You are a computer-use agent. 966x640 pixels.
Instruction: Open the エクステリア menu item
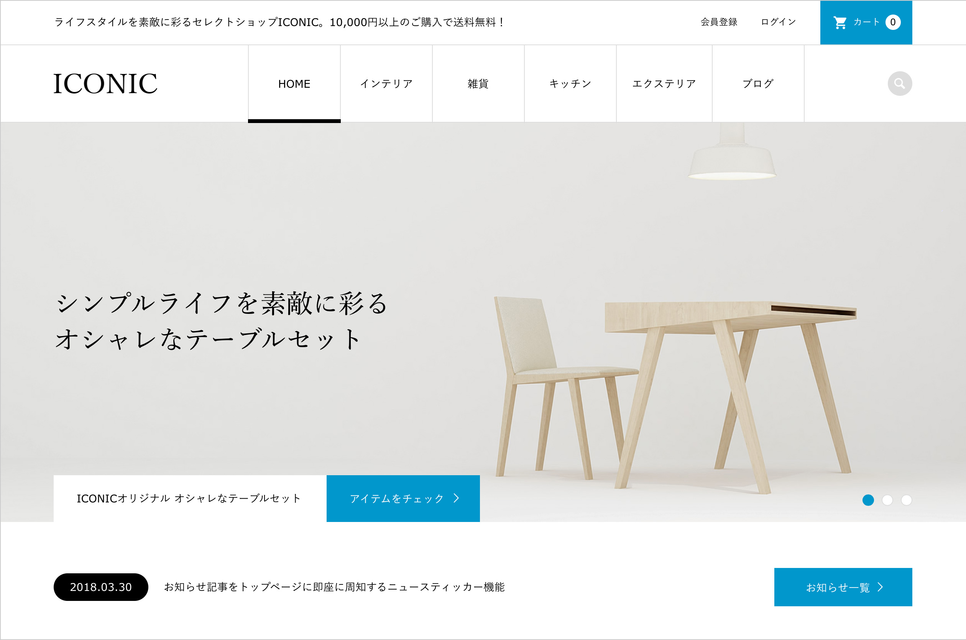pyautogui.click(x=664, y=84)
